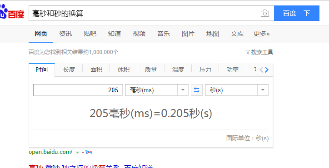Click the result count text 1,000,000个
329x168 pixels.
click(x=104, y=52)
